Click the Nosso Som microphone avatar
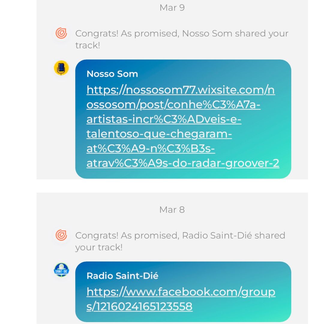The image size is (324, 324). point(61,68)
